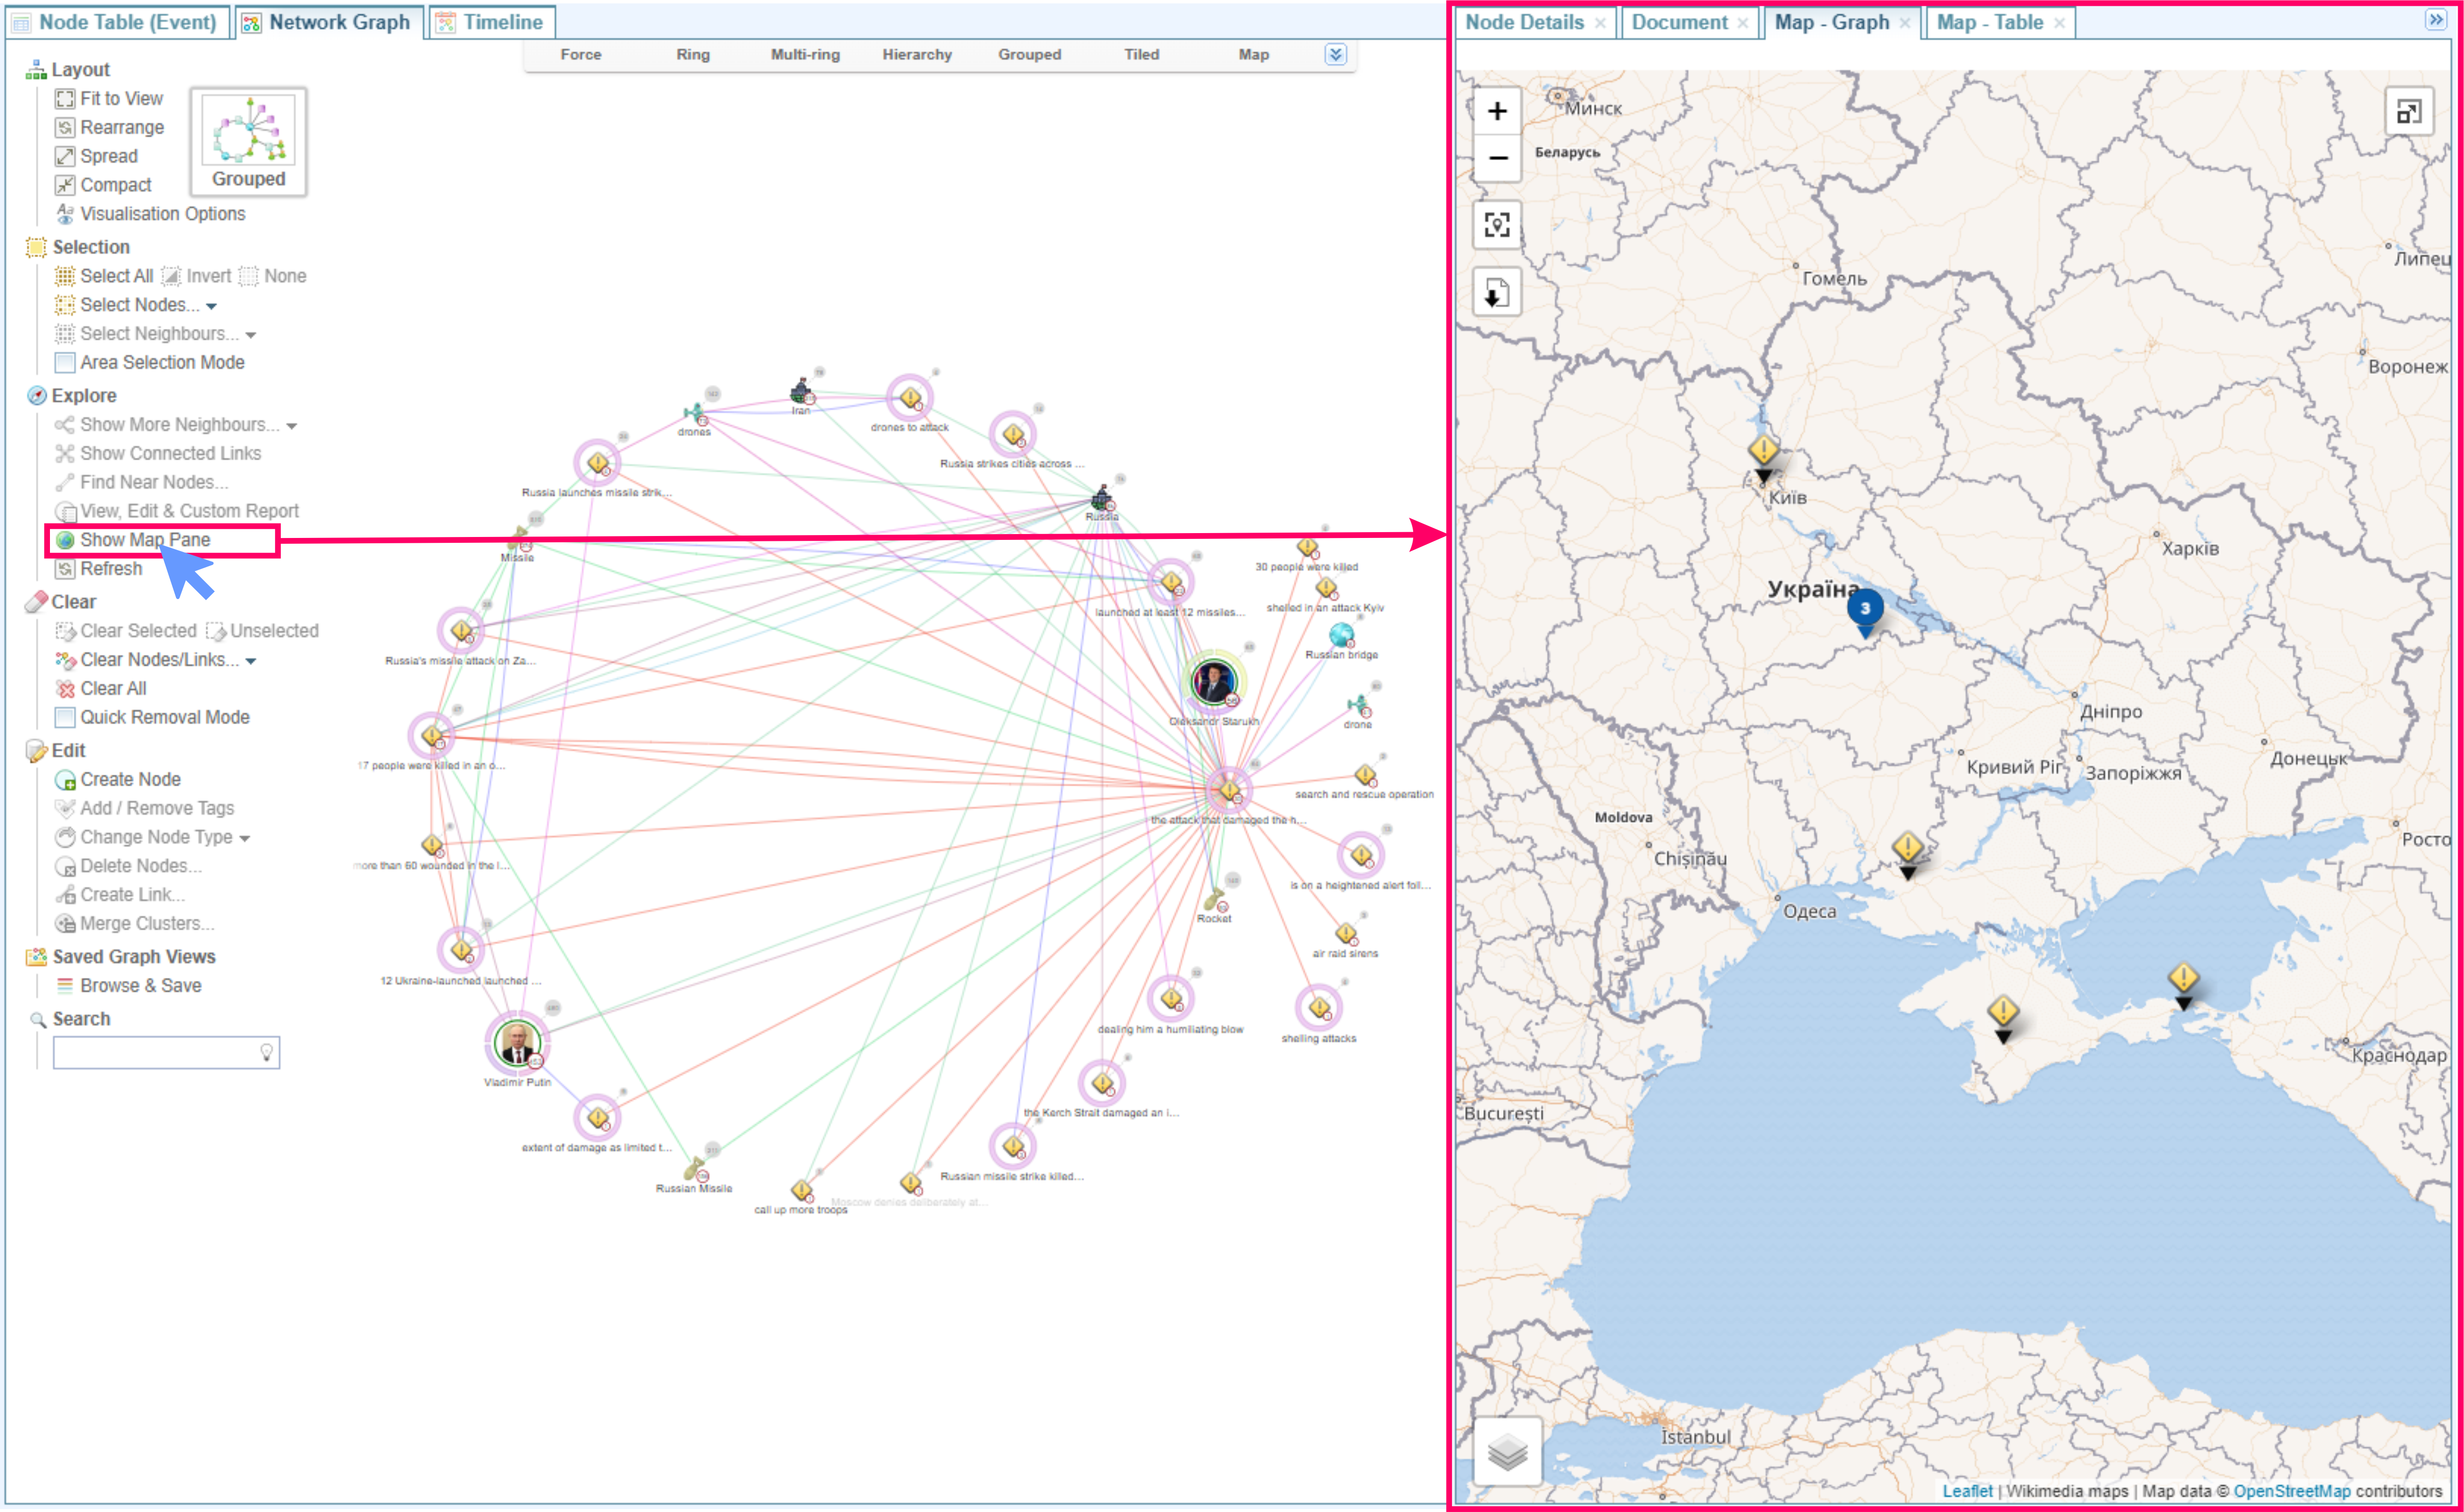Enable Quick Removal Mode checkbox
This screenshot has width=2464, height=1512.
click(x=65, y=718)
